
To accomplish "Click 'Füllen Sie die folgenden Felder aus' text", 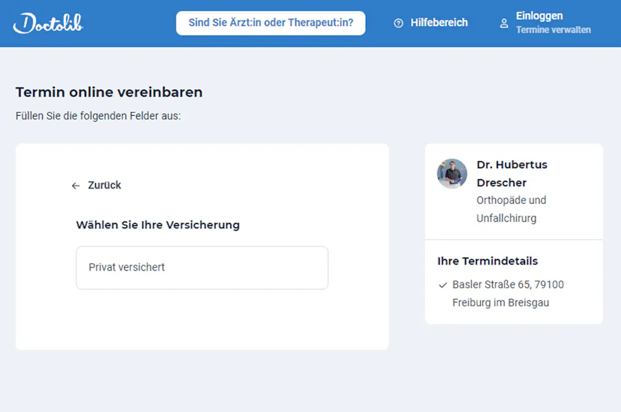I will [98, 116].
